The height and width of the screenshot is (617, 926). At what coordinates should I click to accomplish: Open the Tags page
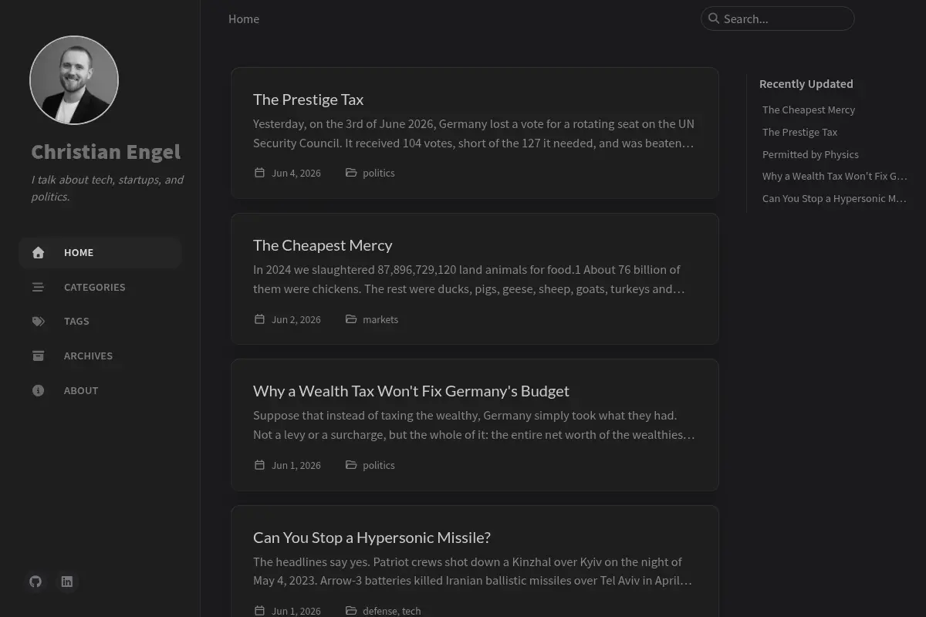coord(100,321)
